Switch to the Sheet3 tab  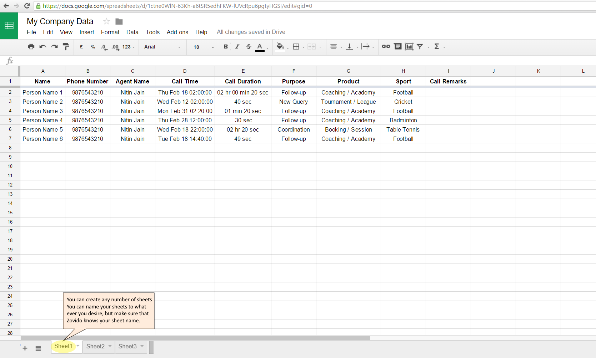point(127,346)
